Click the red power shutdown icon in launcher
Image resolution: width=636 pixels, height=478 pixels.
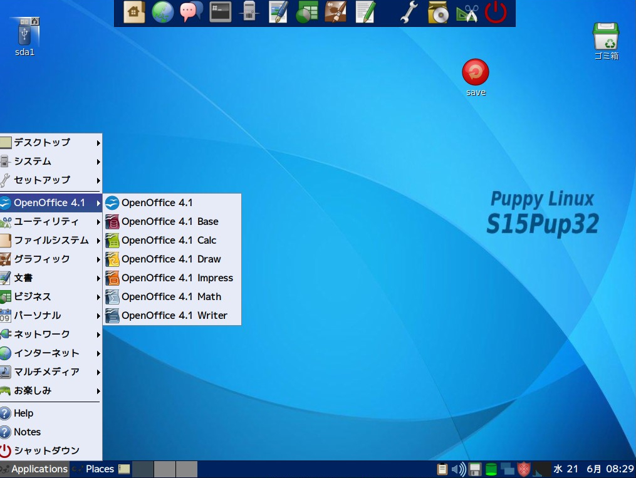tap(496, 12)
